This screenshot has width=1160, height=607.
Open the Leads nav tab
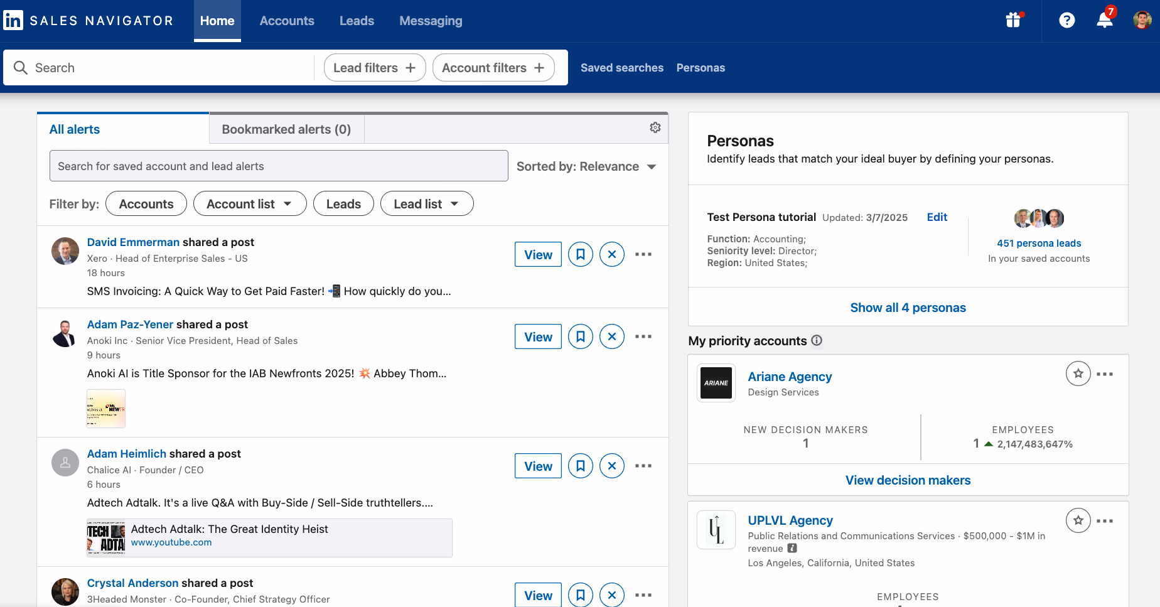pos(357,21)
